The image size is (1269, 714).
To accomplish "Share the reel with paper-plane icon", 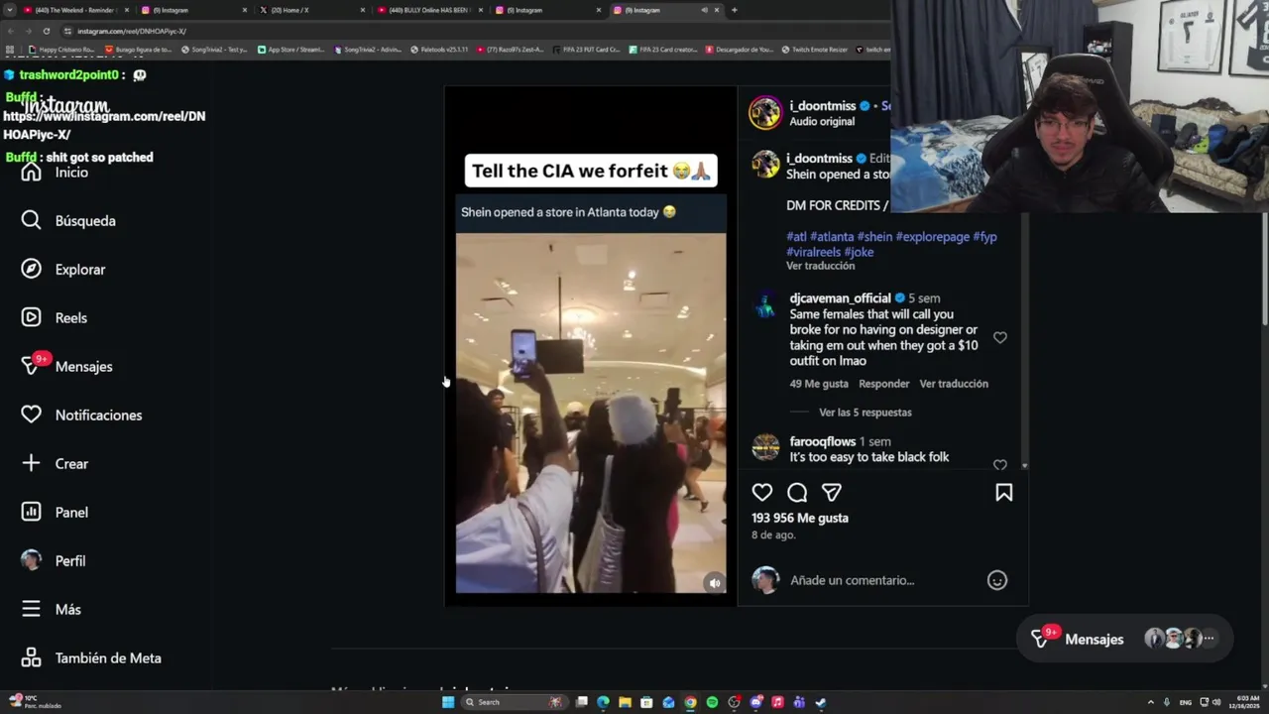I will click(832, 493).
